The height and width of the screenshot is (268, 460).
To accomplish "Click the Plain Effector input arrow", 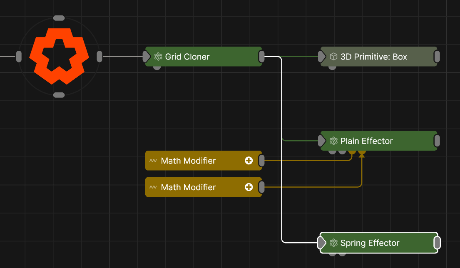I will [322, 141].
